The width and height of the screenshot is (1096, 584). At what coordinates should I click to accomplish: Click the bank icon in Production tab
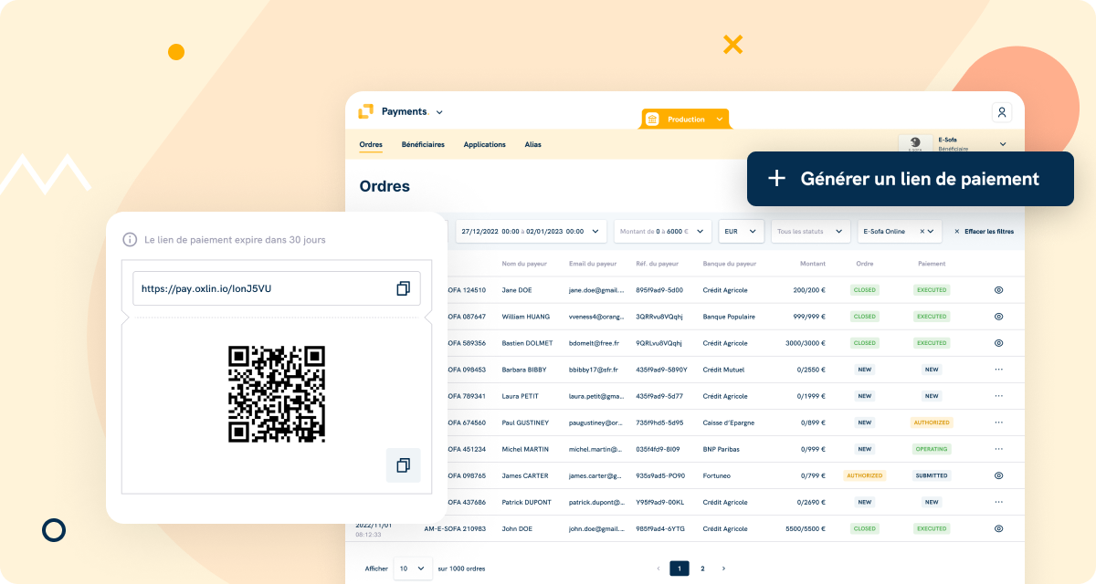651,120
